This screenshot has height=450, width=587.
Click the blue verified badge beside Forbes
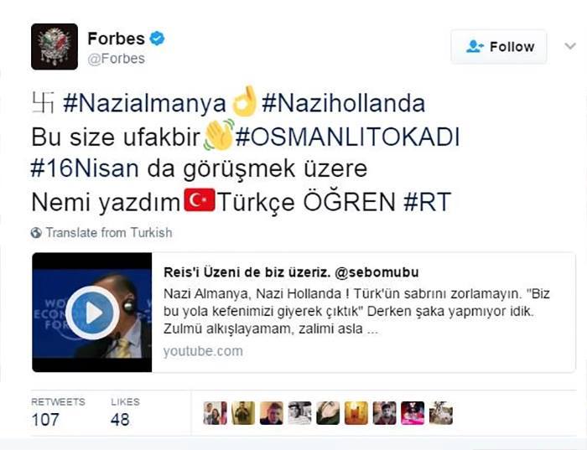pos(158,39)
